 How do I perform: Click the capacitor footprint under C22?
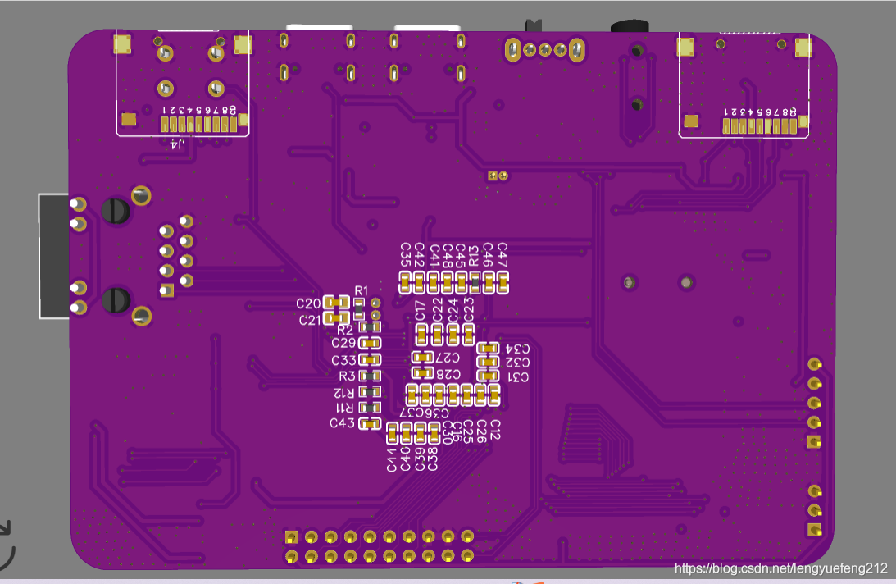pos(437,335)
